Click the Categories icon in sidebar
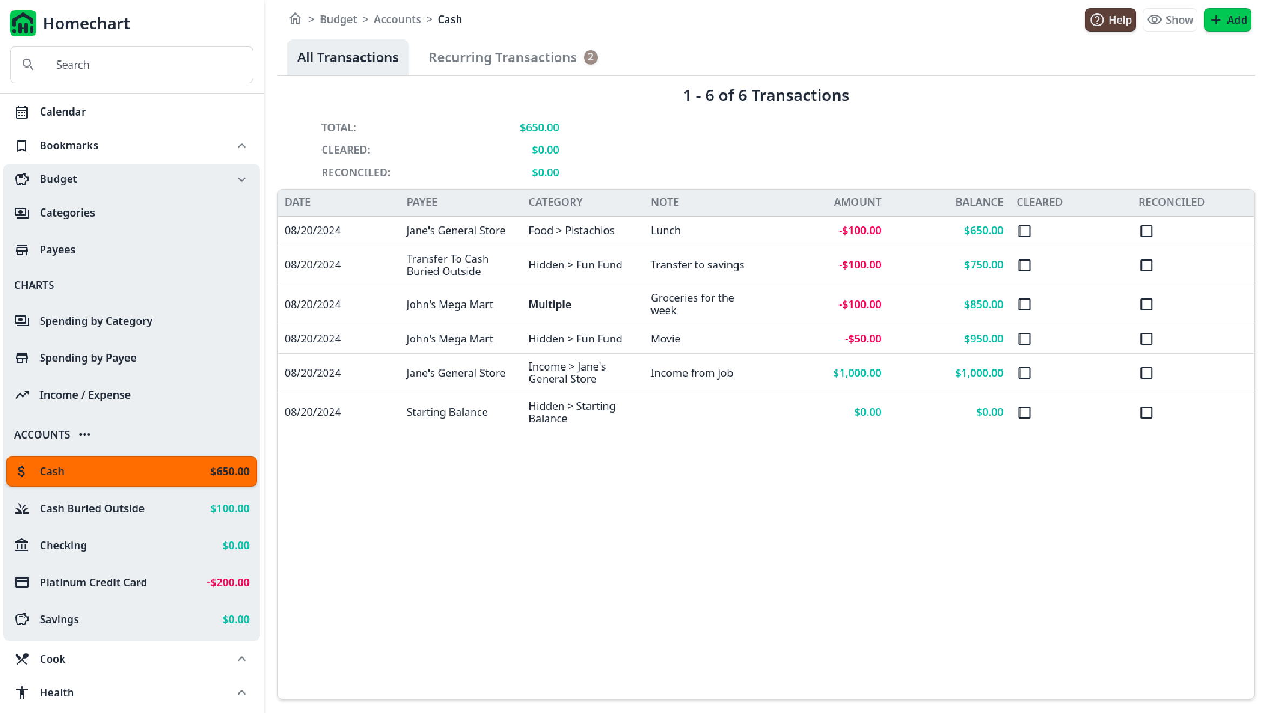The width and height of the screenshot is (1268, 713). 22,213
